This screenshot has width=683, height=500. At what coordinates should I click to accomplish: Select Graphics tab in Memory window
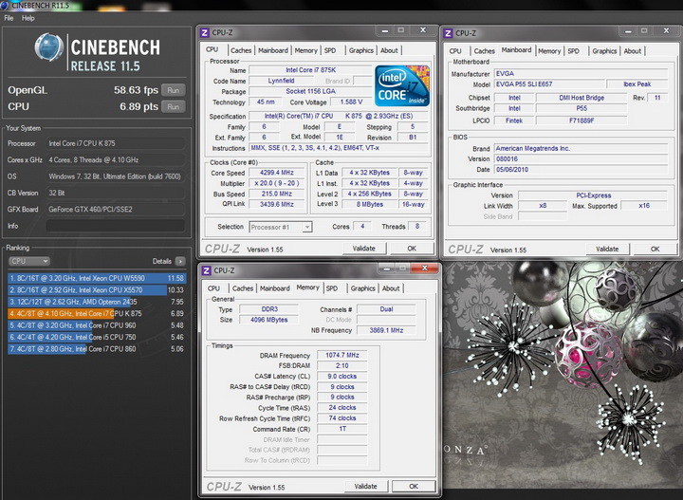tap(362, 288)
